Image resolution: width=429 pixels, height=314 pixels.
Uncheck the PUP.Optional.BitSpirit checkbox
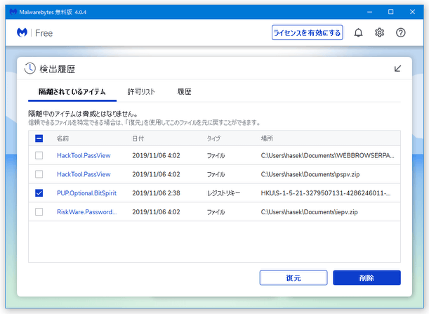(x=39, y=193)
